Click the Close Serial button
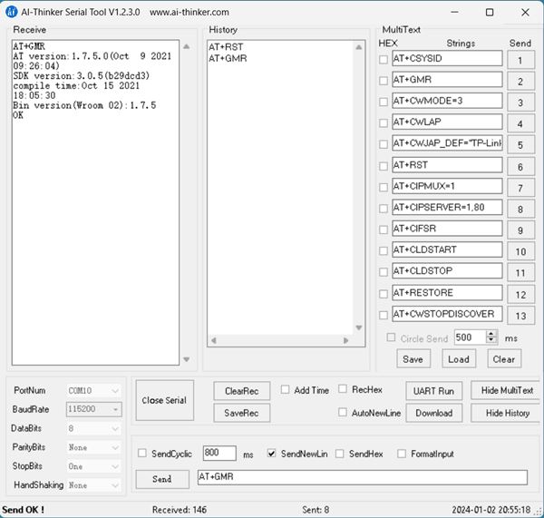Image resolution: width=544 pixels, height=518 pixels. (x=164, y=401)
